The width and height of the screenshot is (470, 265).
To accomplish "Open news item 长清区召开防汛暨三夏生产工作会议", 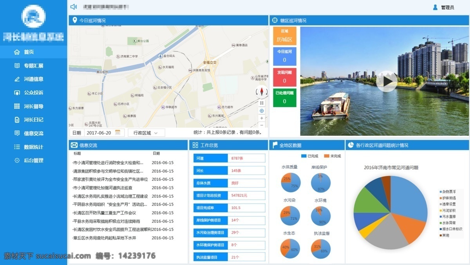I will coord(104,213).
